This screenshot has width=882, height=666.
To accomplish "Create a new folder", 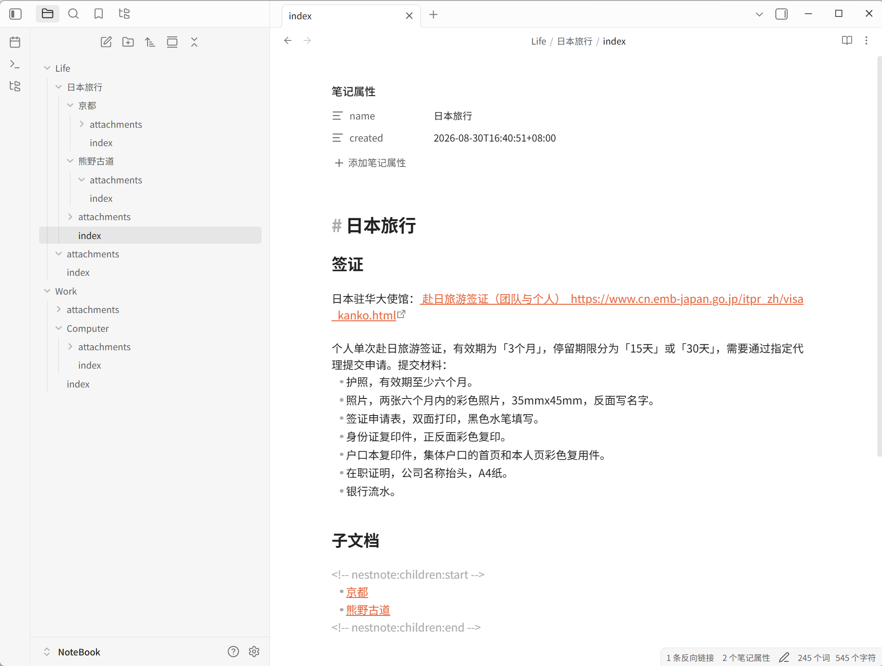I will click(128, 42).
